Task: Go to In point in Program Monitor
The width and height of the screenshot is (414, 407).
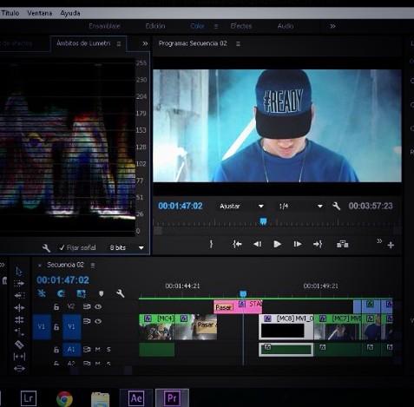Action: (x=237, y=245)
